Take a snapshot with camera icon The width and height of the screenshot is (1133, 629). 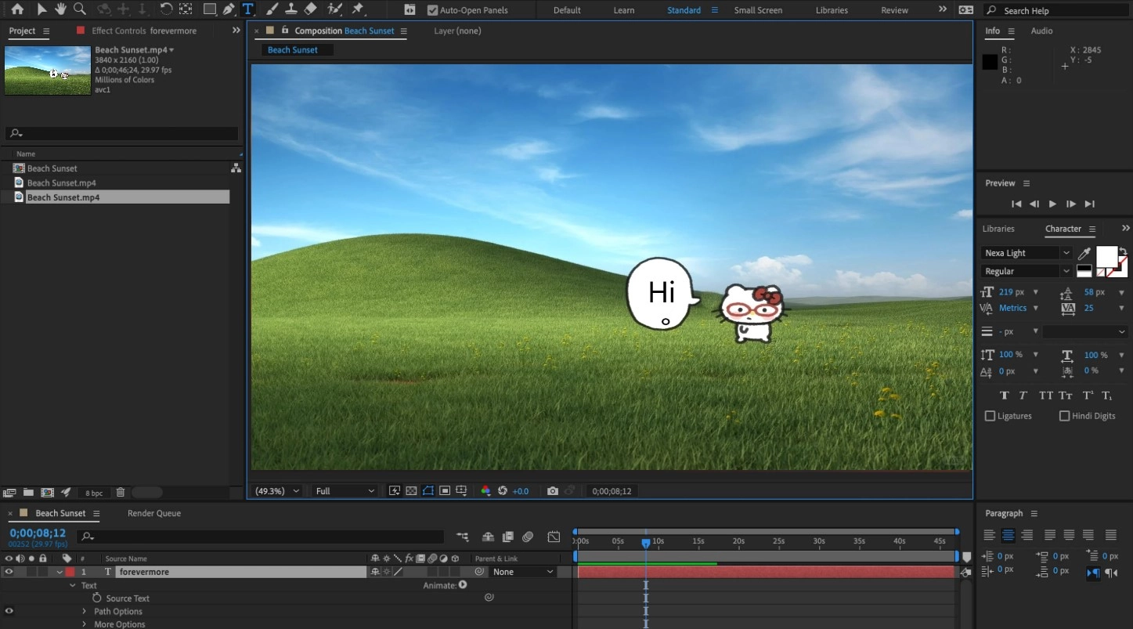tap(553, 491)
